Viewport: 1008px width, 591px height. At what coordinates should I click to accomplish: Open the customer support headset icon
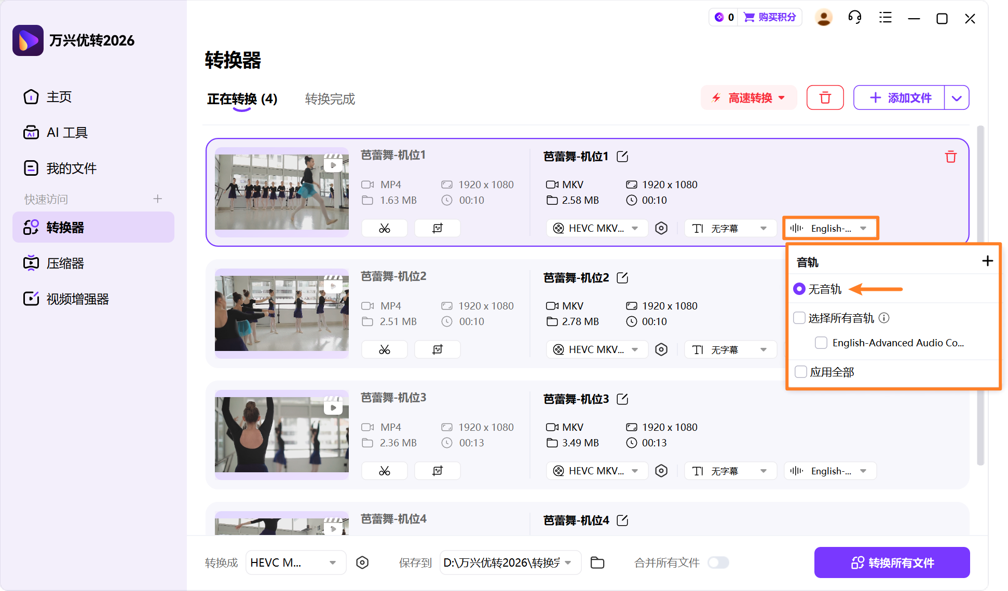854,18
